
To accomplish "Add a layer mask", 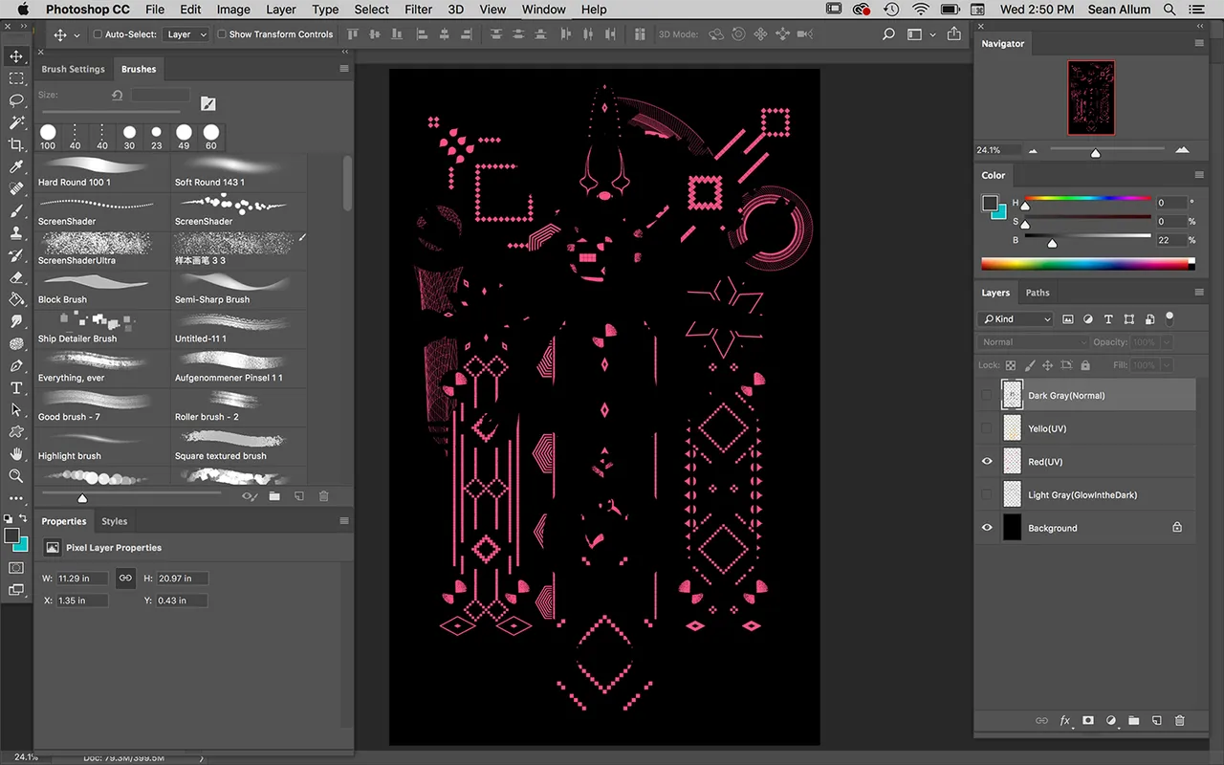I will pos(1088,720).
